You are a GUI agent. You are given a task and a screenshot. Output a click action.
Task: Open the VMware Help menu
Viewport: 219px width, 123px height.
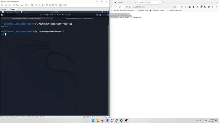pyautogui.click(x=22, y=5)
